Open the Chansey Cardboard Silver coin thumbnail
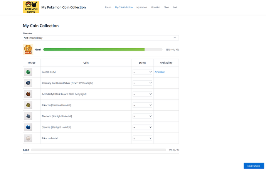Image resolution: width=266 pixels, height=169 pixels. pos(28,83)
